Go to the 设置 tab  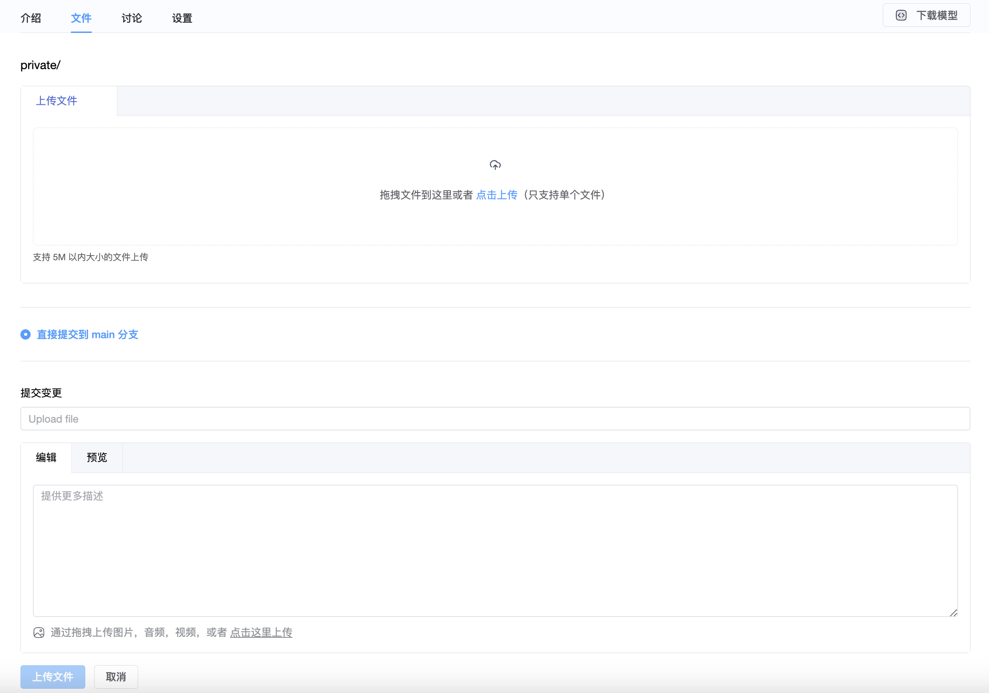(x=182, y=18)
